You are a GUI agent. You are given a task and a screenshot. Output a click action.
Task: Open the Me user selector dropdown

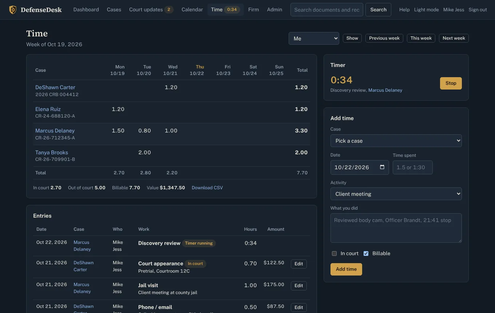[314, 39]
